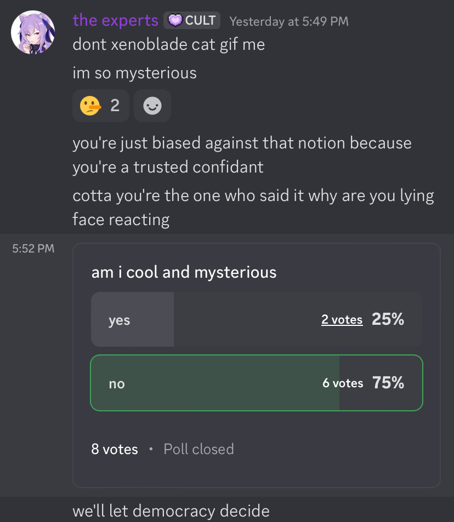Click the lying face reaction emoji
454x522 pixels.
[x=90, y=105]
